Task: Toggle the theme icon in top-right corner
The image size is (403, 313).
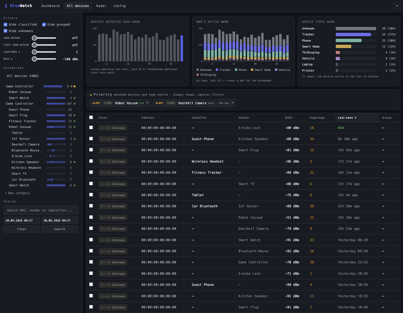Action: [x=397, y=6]
